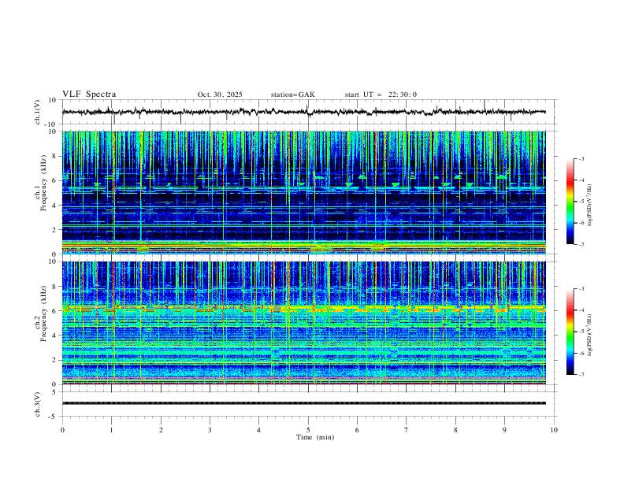Click tick label "7" on the Time axis
Viewport: 624px width, 482px height.
[407, 430]
